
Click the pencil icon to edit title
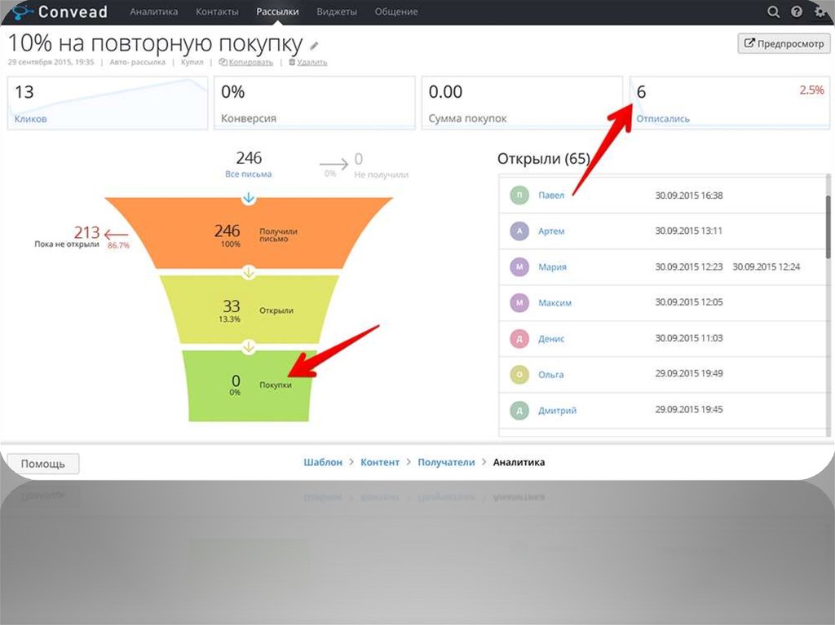[x=315, y=45]
